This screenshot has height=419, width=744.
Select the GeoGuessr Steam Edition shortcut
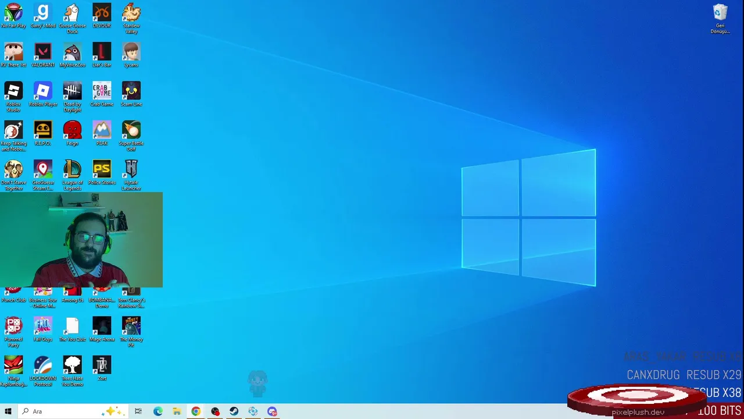(42, 175)
